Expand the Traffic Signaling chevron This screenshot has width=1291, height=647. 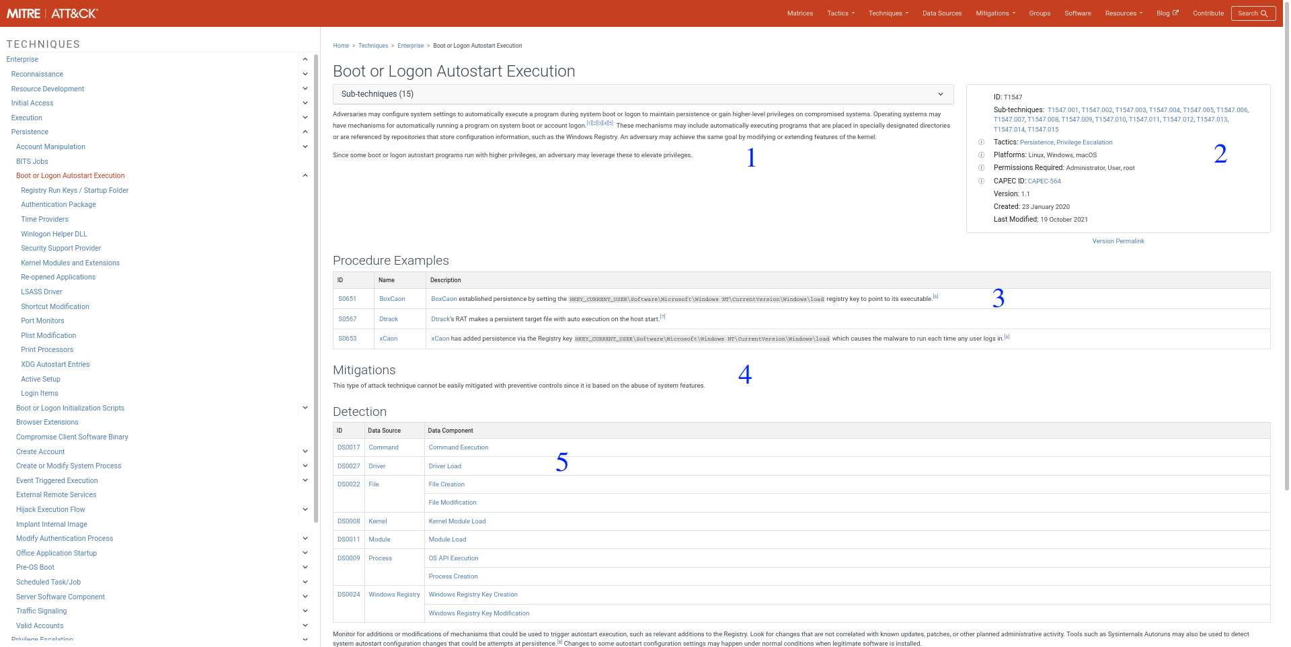click(x=305, y=611)
